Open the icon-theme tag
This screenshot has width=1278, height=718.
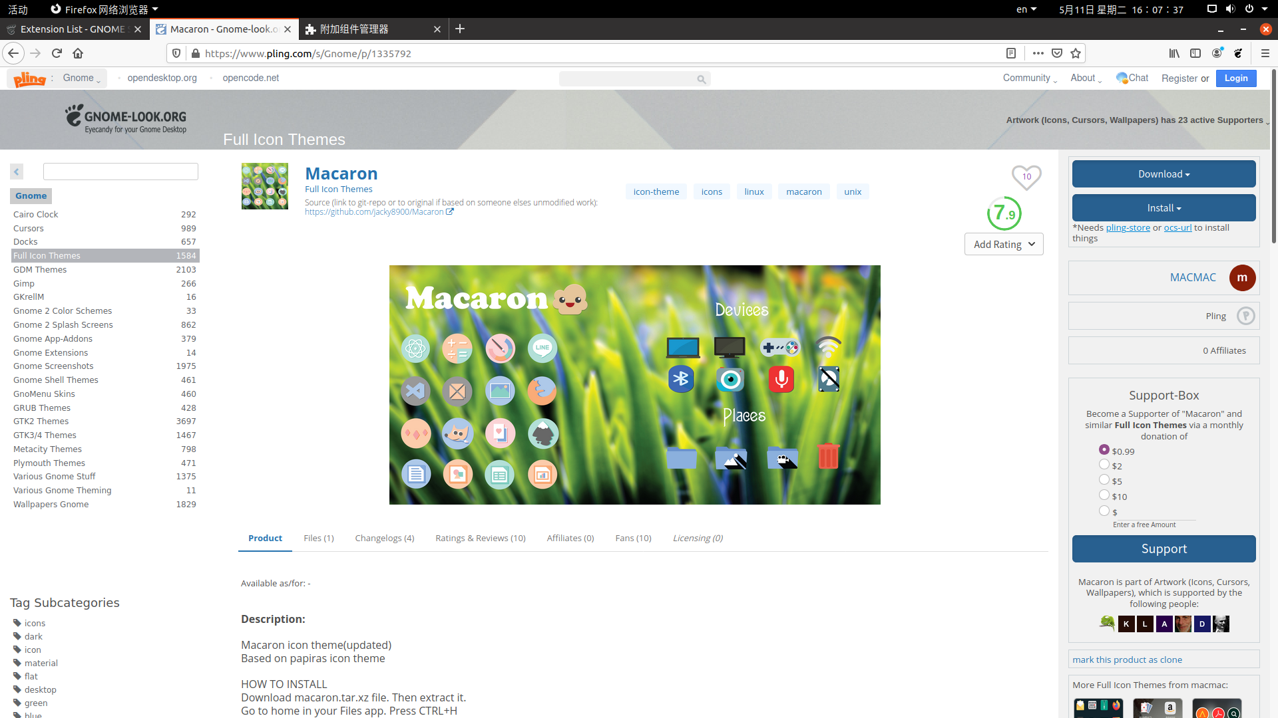tap(656, 191)
